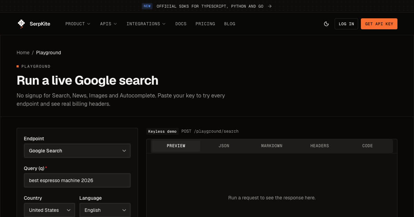Open the APIS dropdown menu
414x217 pixels.
tap(108, 24)
